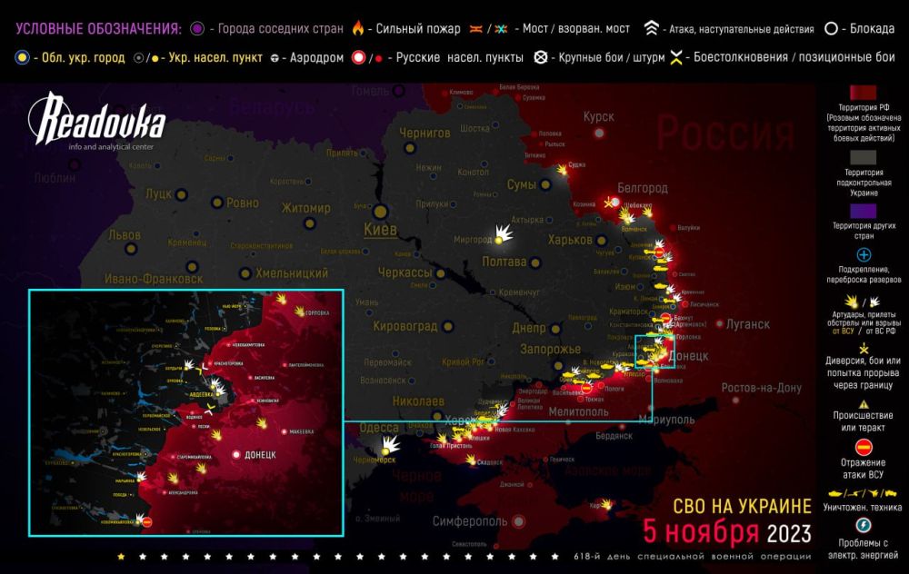Click the reinforcement plus icon in right legend

864,255
